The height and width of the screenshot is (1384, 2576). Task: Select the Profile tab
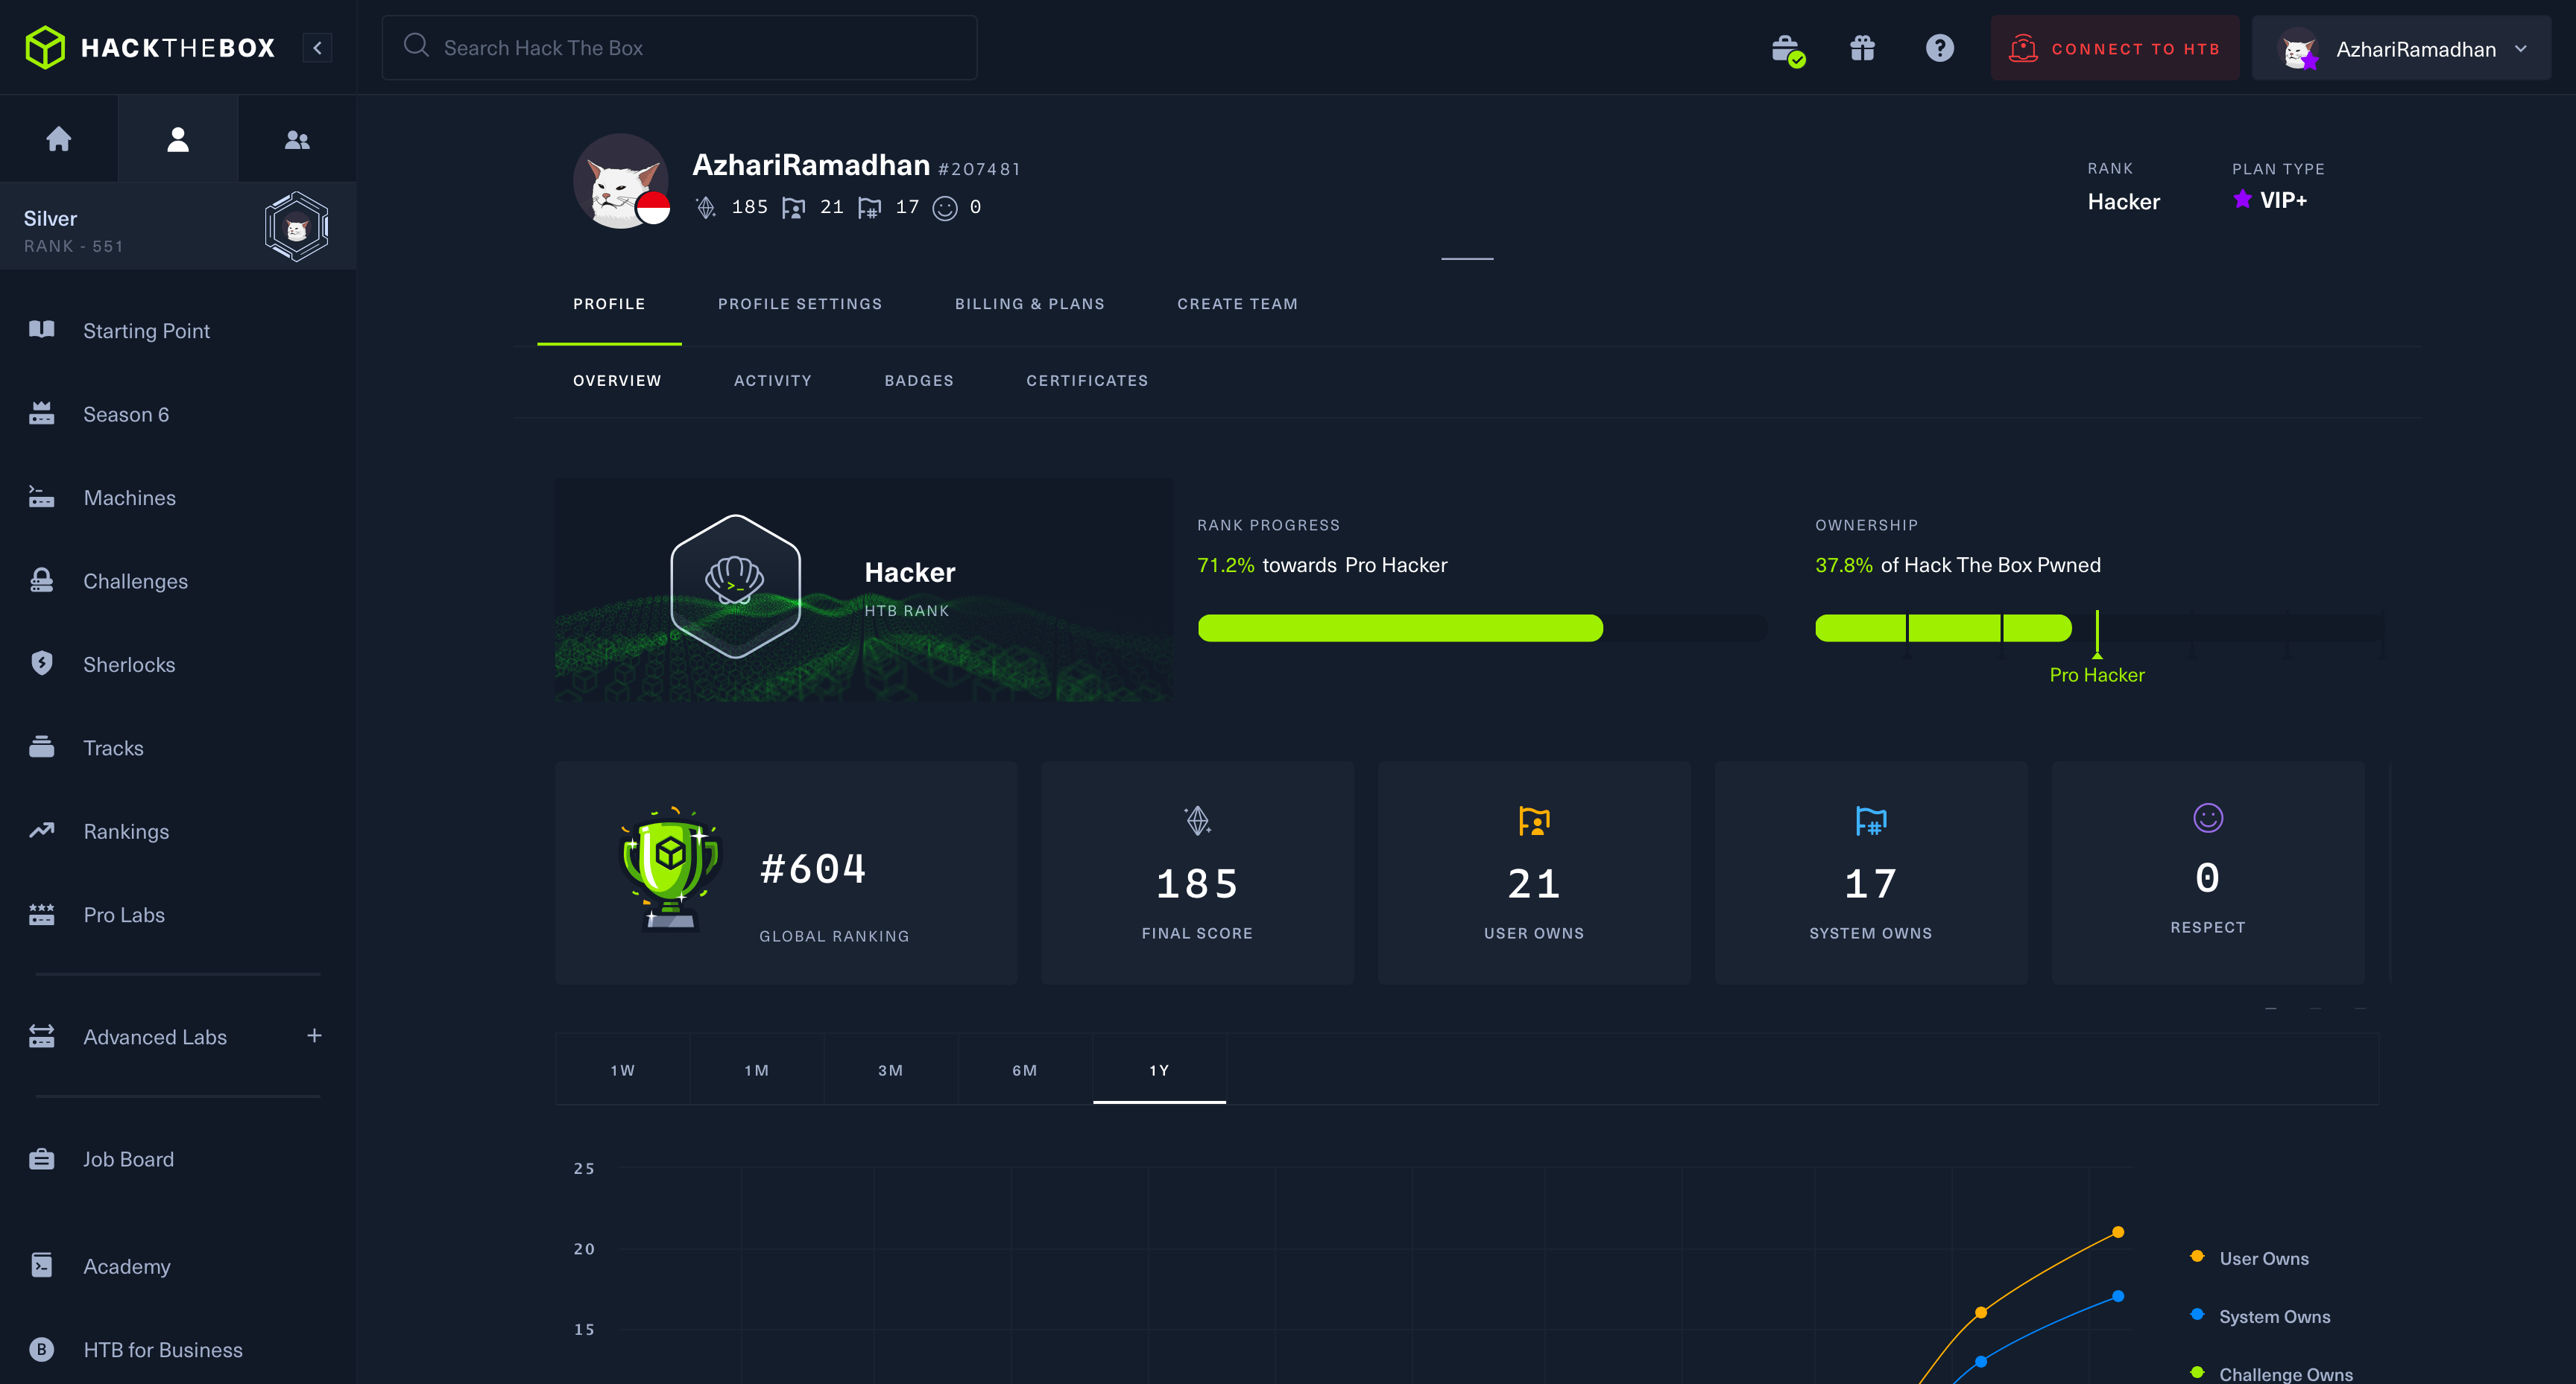point(609,304)
